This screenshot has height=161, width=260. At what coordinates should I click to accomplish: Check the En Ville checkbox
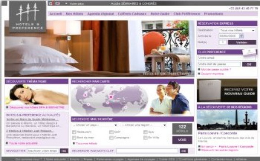[x=146, y=138]
